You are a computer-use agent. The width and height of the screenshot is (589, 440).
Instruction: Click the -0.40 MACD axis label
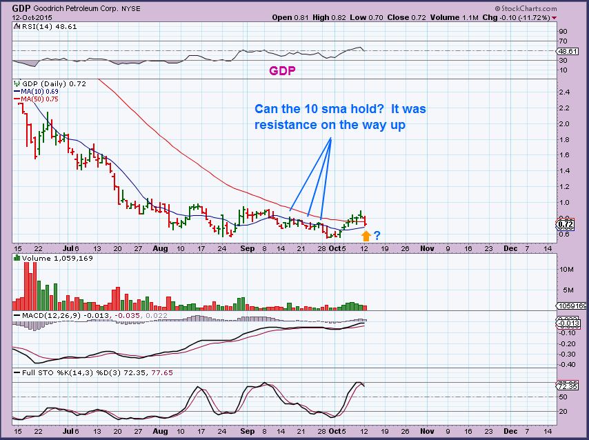point(567,364)
